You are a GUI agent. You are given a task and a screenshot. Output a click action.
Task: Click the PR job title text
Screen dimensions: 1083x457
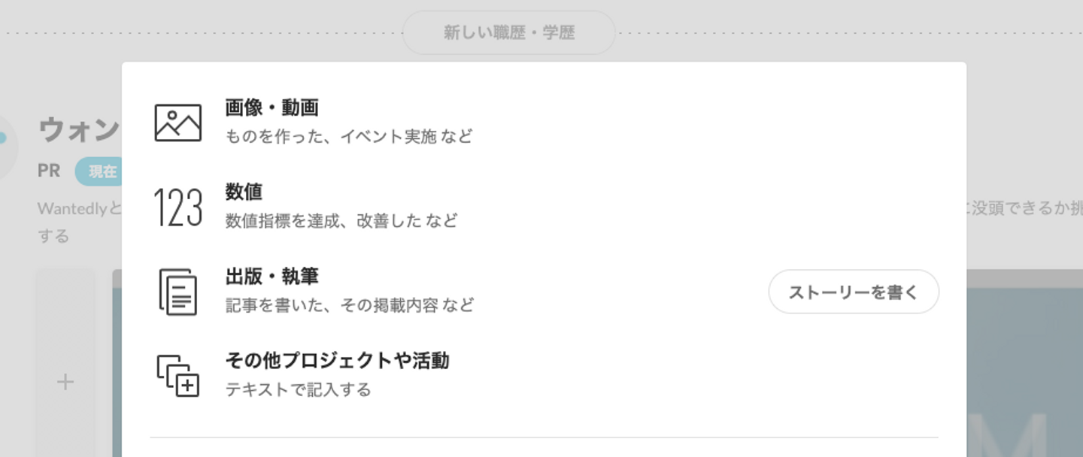(x=49, y=171)
